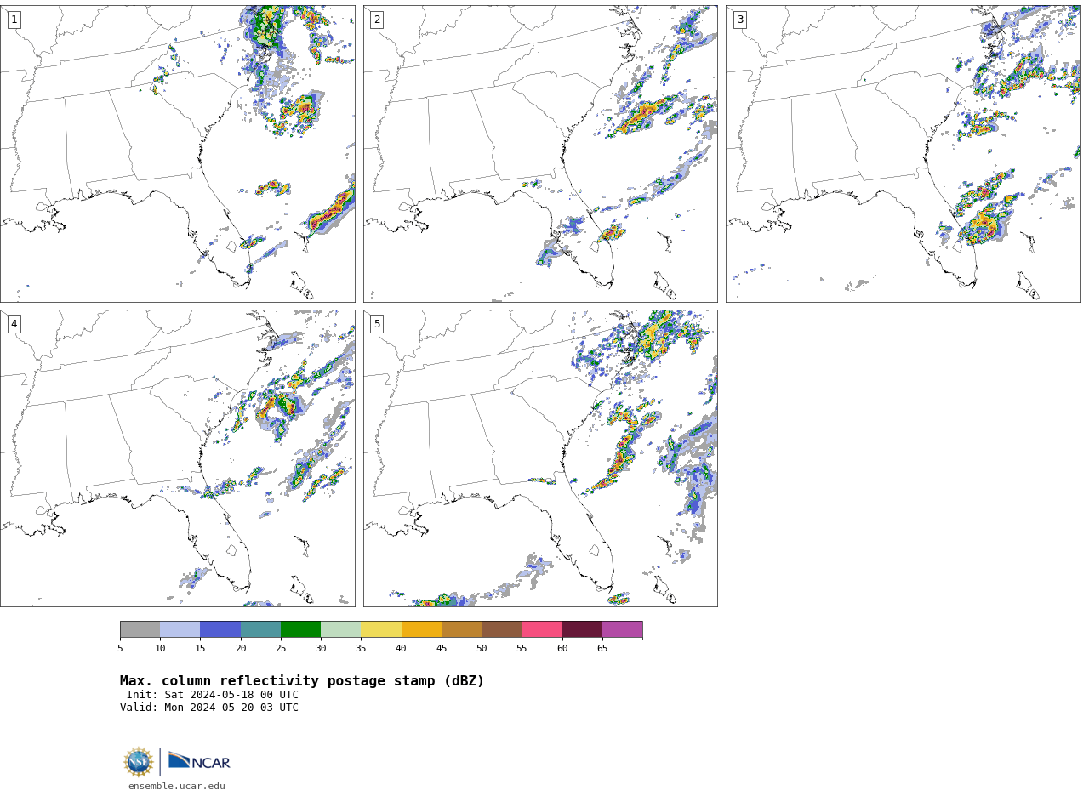Viewport: 1089px width, 796px height.
Task: Open ensemble member 5 reflectivity map
Action: [540, 458]
